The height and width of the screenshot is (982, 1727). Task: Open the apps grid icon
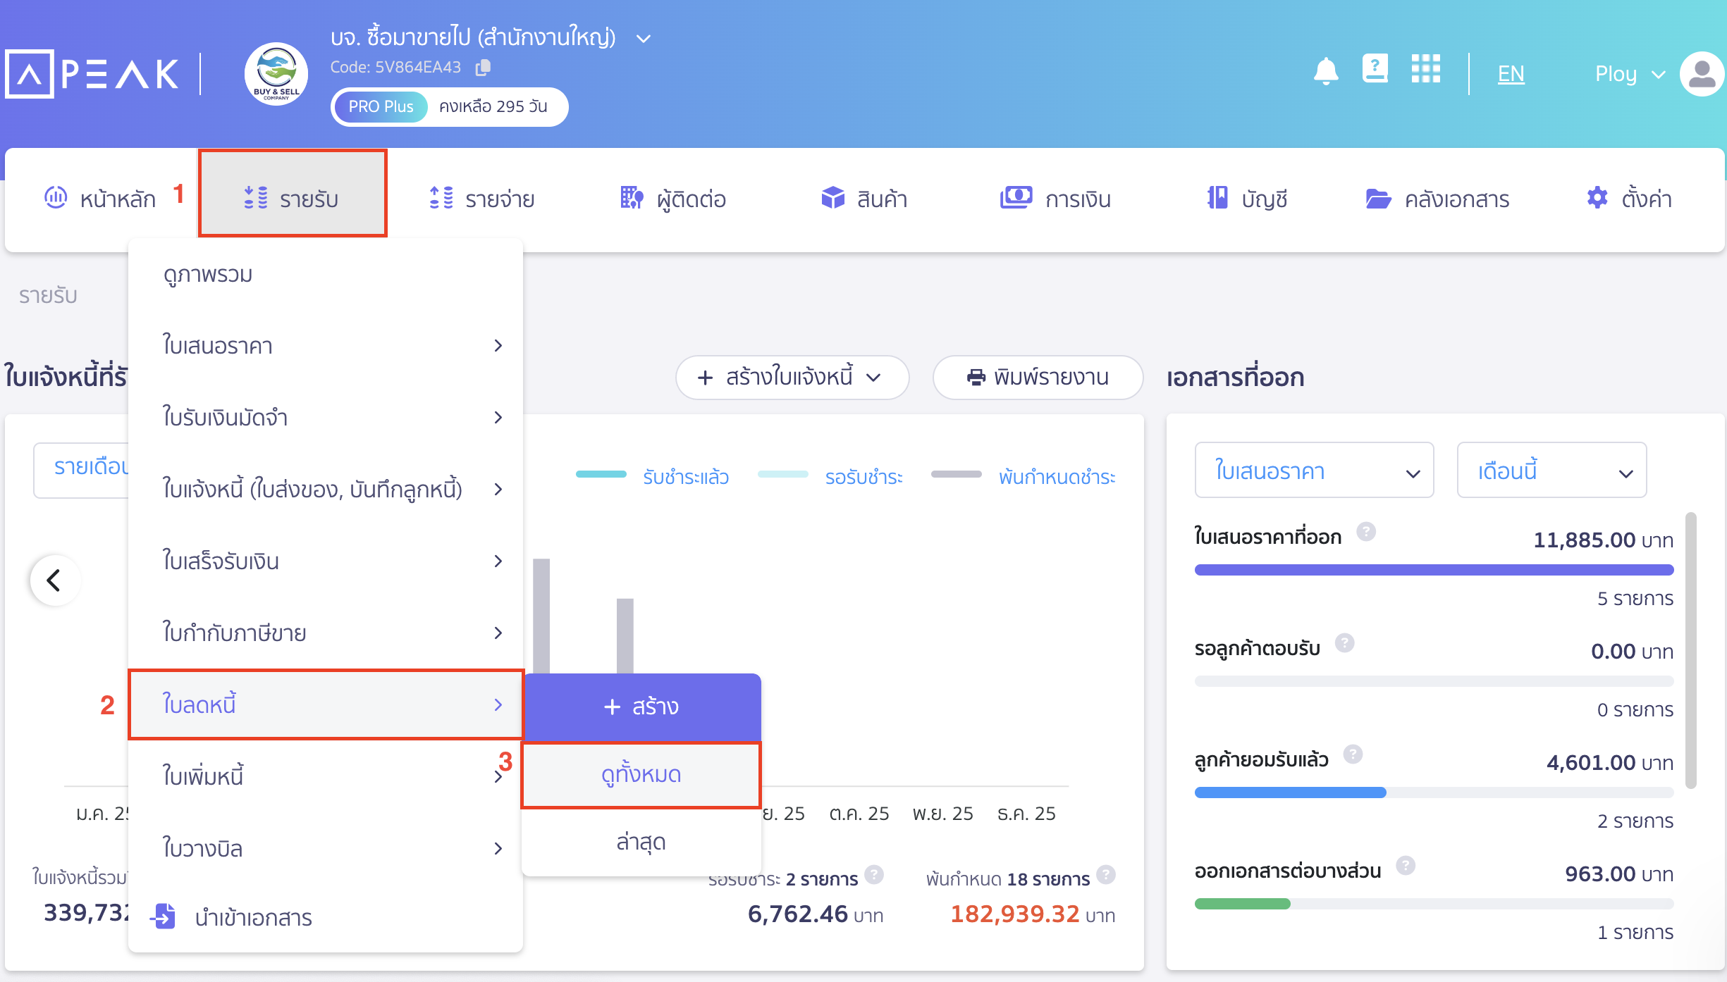(x=1426, y=69)
